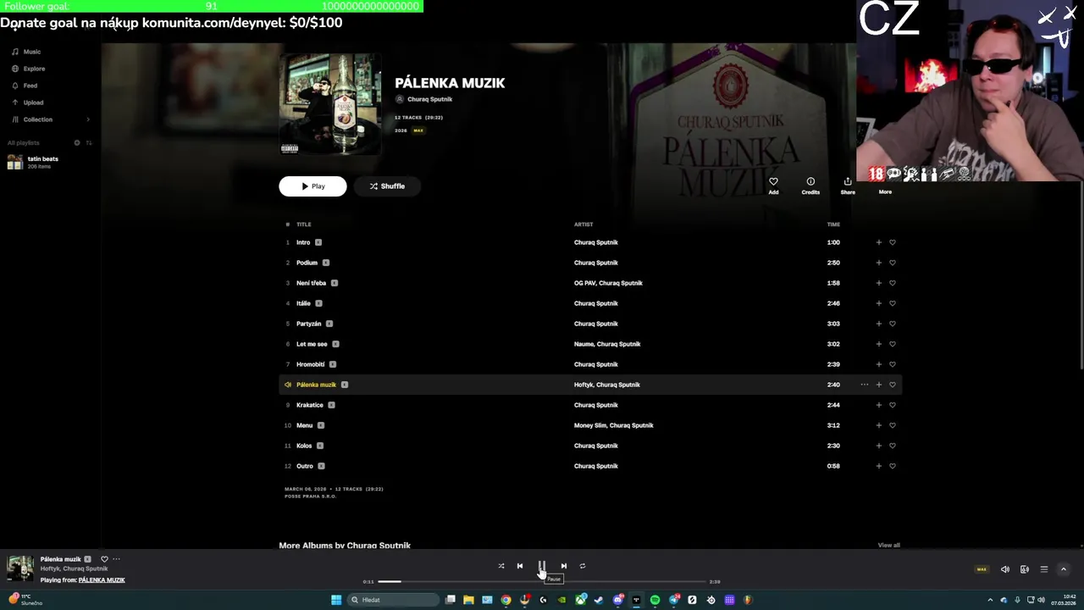Open now-playing track options in player bar
This screenshot has height=610, width=1084.
117,559
